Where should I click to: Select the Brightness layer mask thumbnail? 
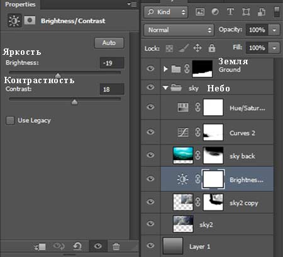[213, 179]
